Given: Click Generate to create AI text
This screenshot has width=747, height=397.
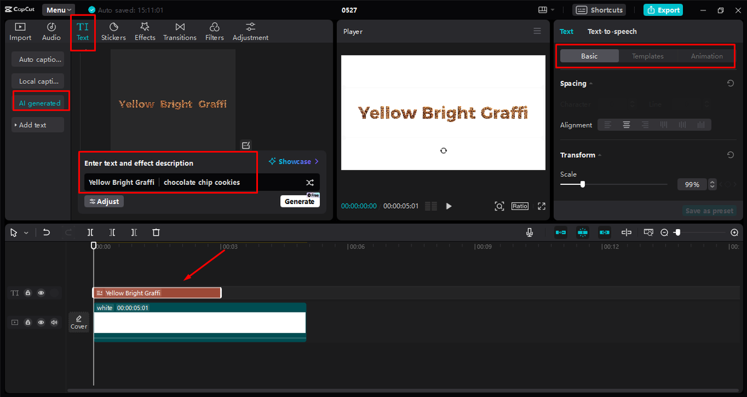Looking at the screenshot, I should [x=299, y=201].
